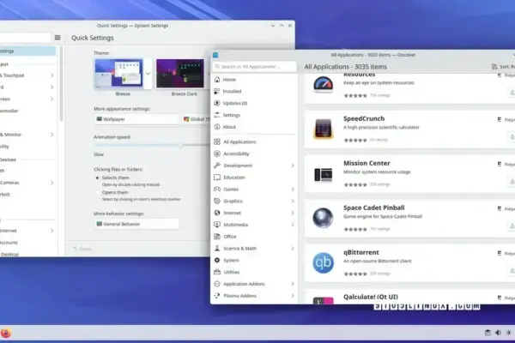
Task: Expand the Development category chevron
Action: pyautogui.click(x=293, y=165)
